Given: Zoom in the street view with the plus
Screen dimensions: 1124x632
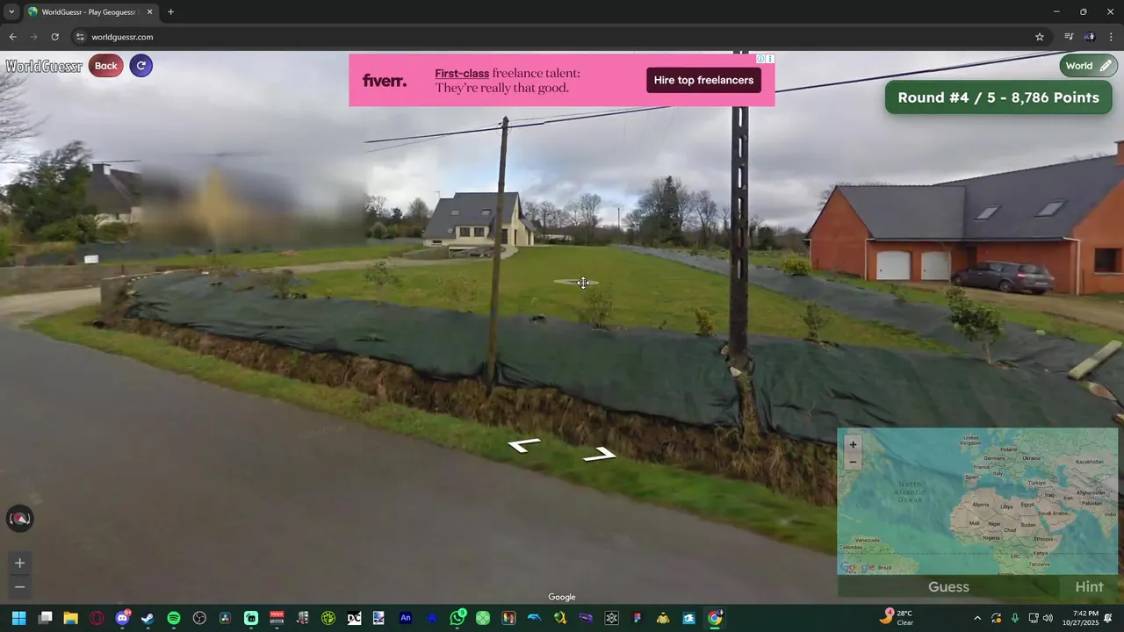Looking at the screenshot, I should (19, 563).
